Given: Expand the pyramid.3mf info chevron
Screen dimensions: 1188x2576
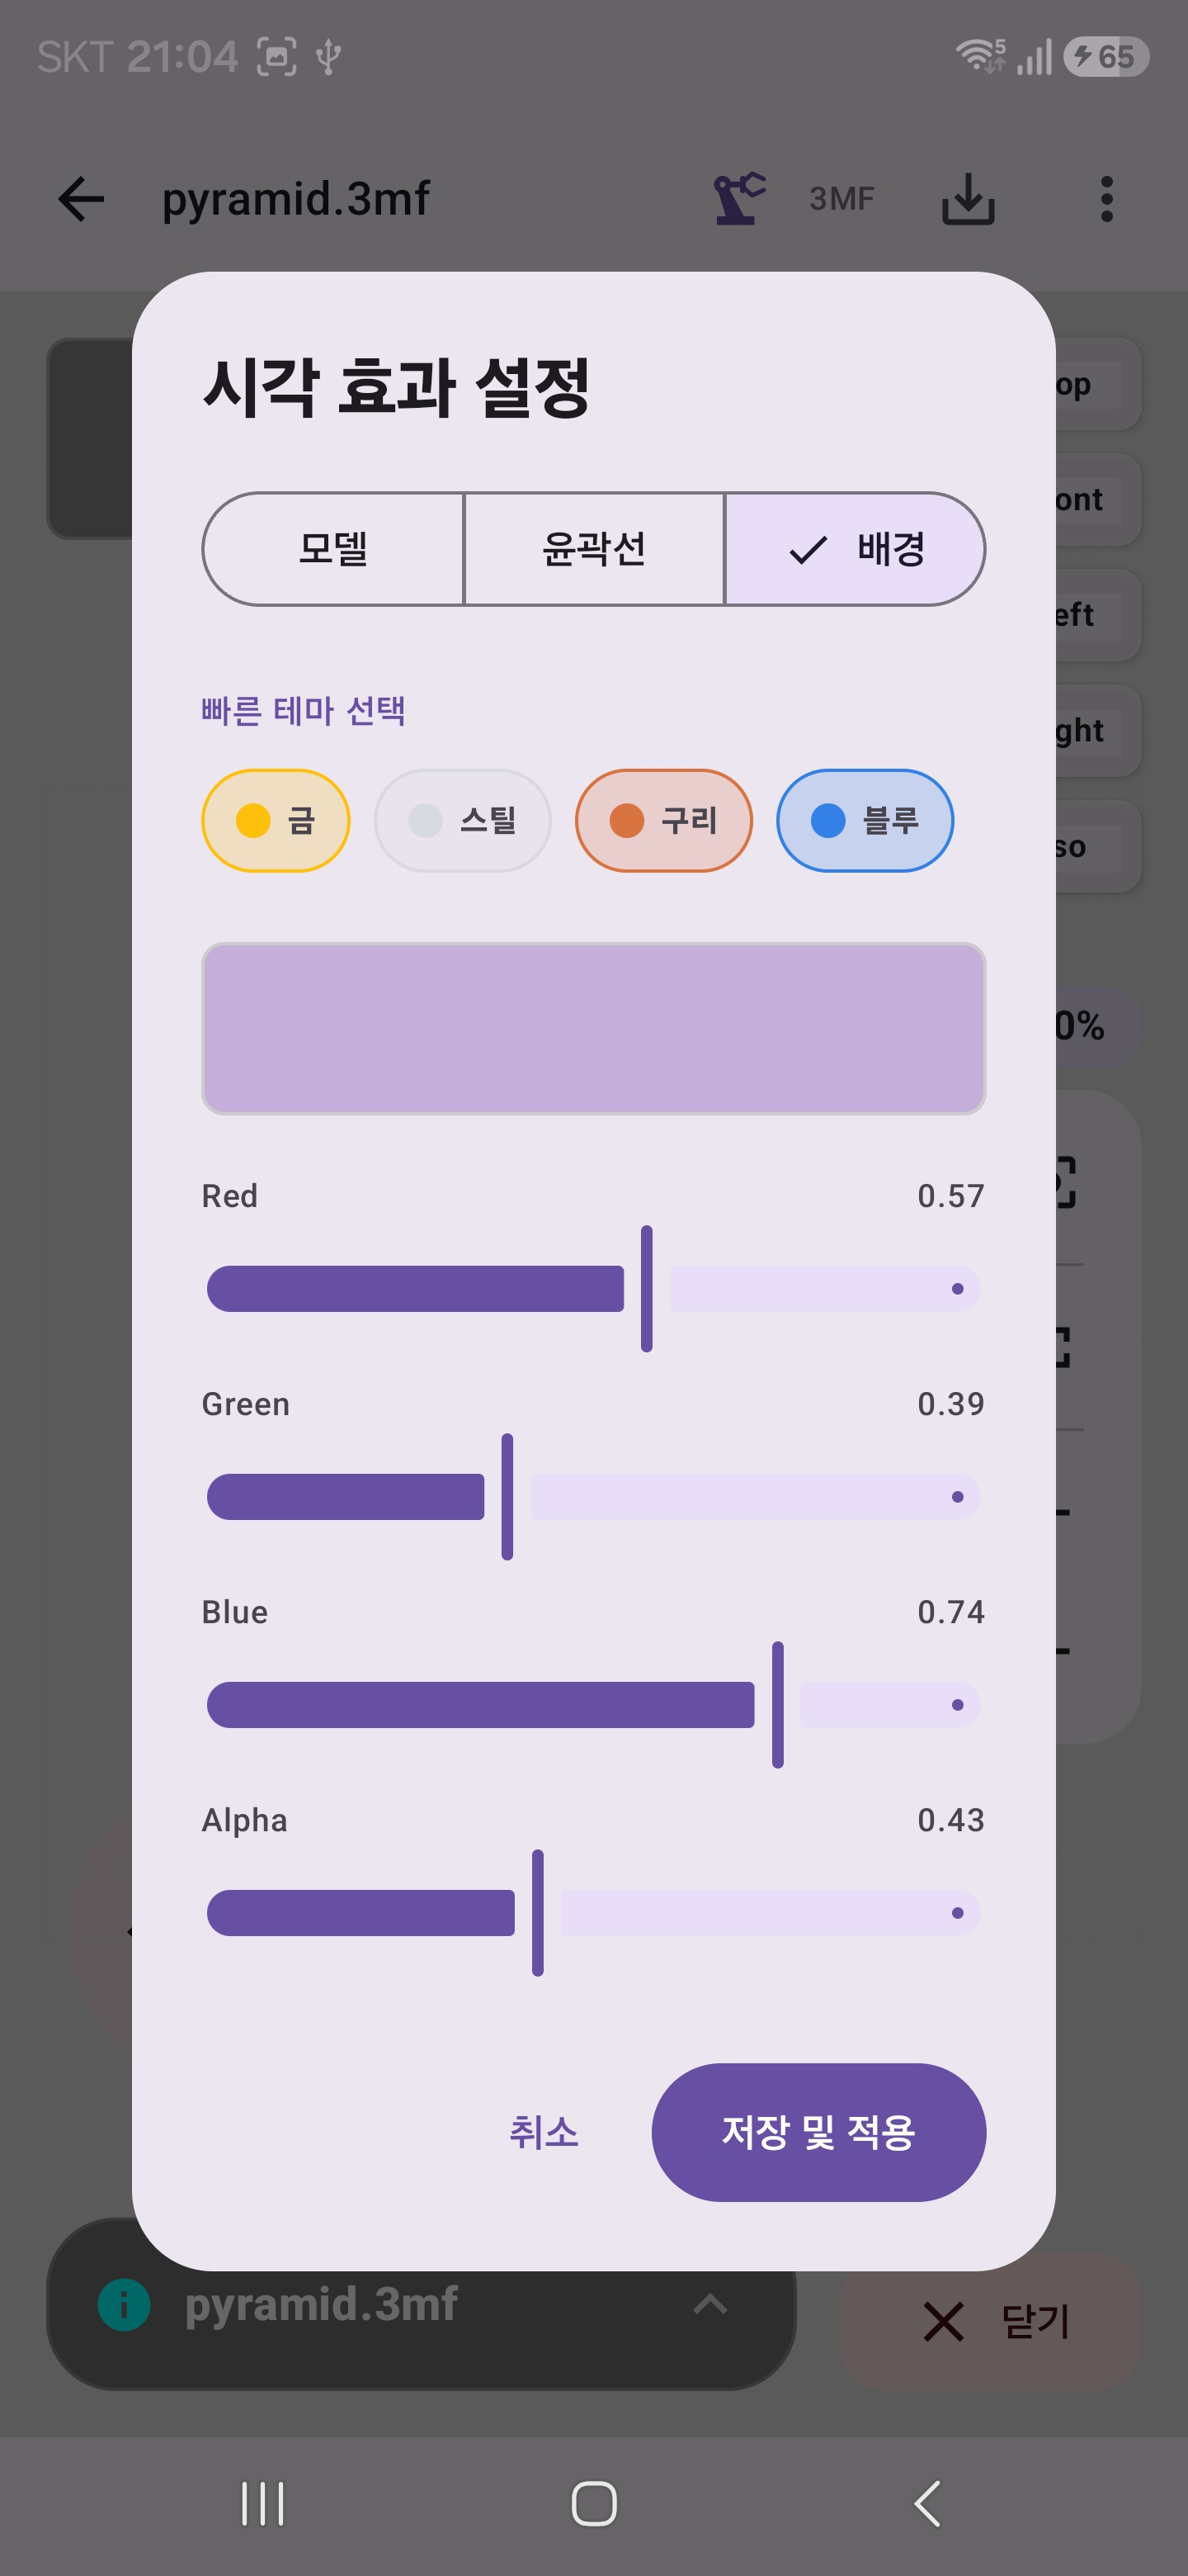Looking at the screenshot, I should pos(709,2304).
